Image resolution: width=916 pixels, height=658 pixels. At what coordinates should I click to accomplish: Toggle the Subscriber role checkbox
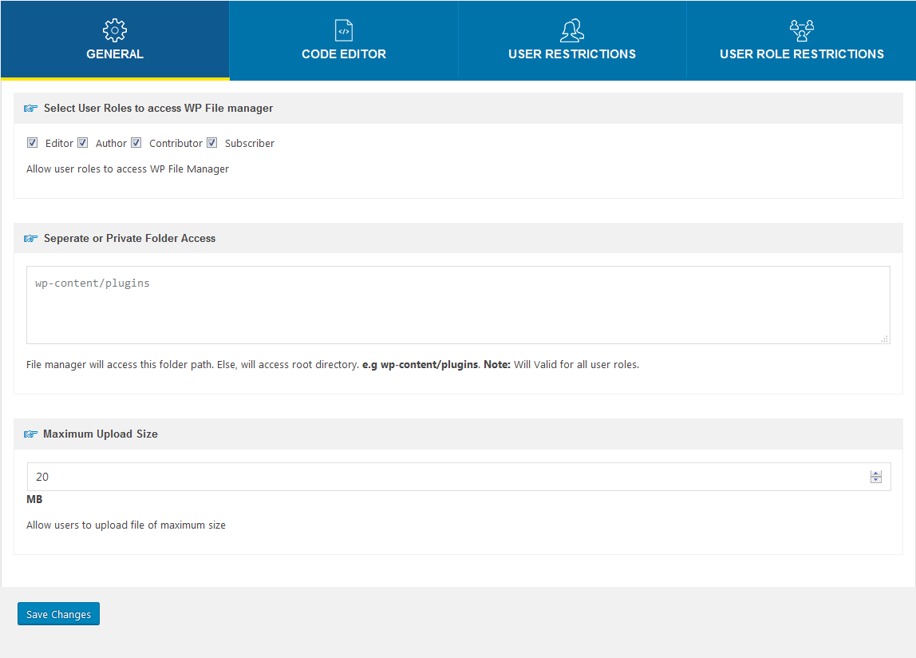212,143
